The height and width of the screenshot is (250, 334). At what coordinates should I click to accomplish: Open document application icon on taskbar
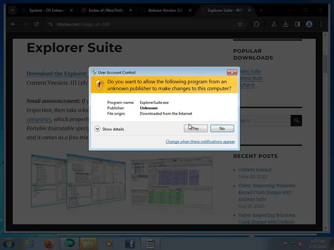point(150,243)
